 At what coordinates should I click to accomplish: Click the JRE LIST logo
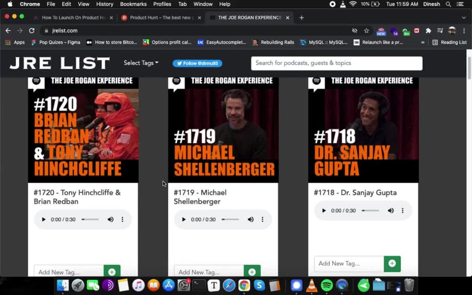click(x=59, y=63)
